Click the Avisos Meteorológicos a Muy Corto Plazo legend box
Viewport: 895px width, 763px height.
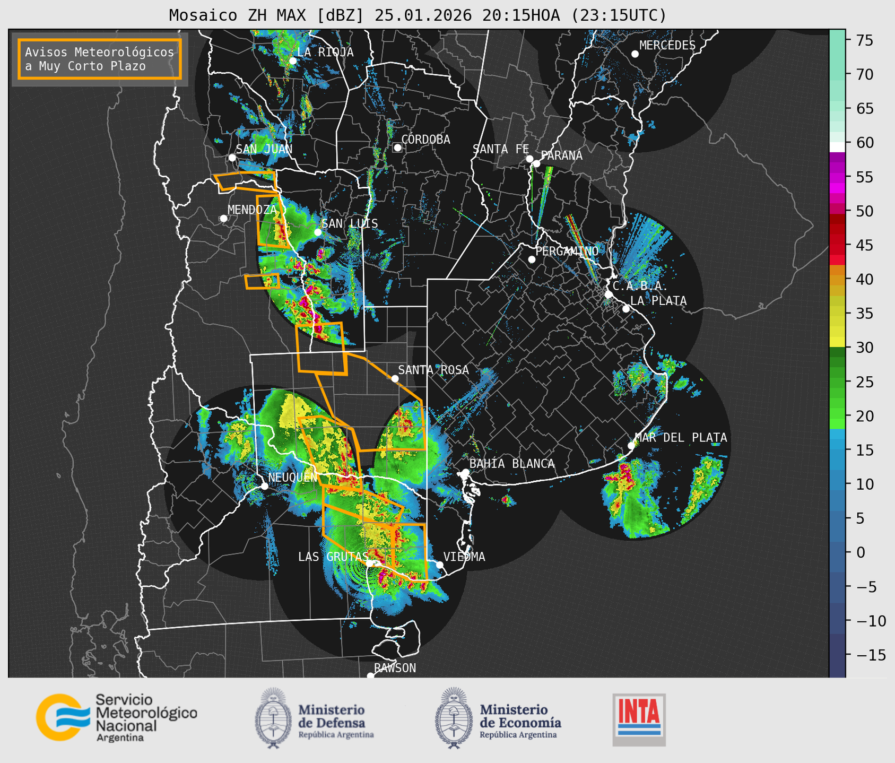100,59
